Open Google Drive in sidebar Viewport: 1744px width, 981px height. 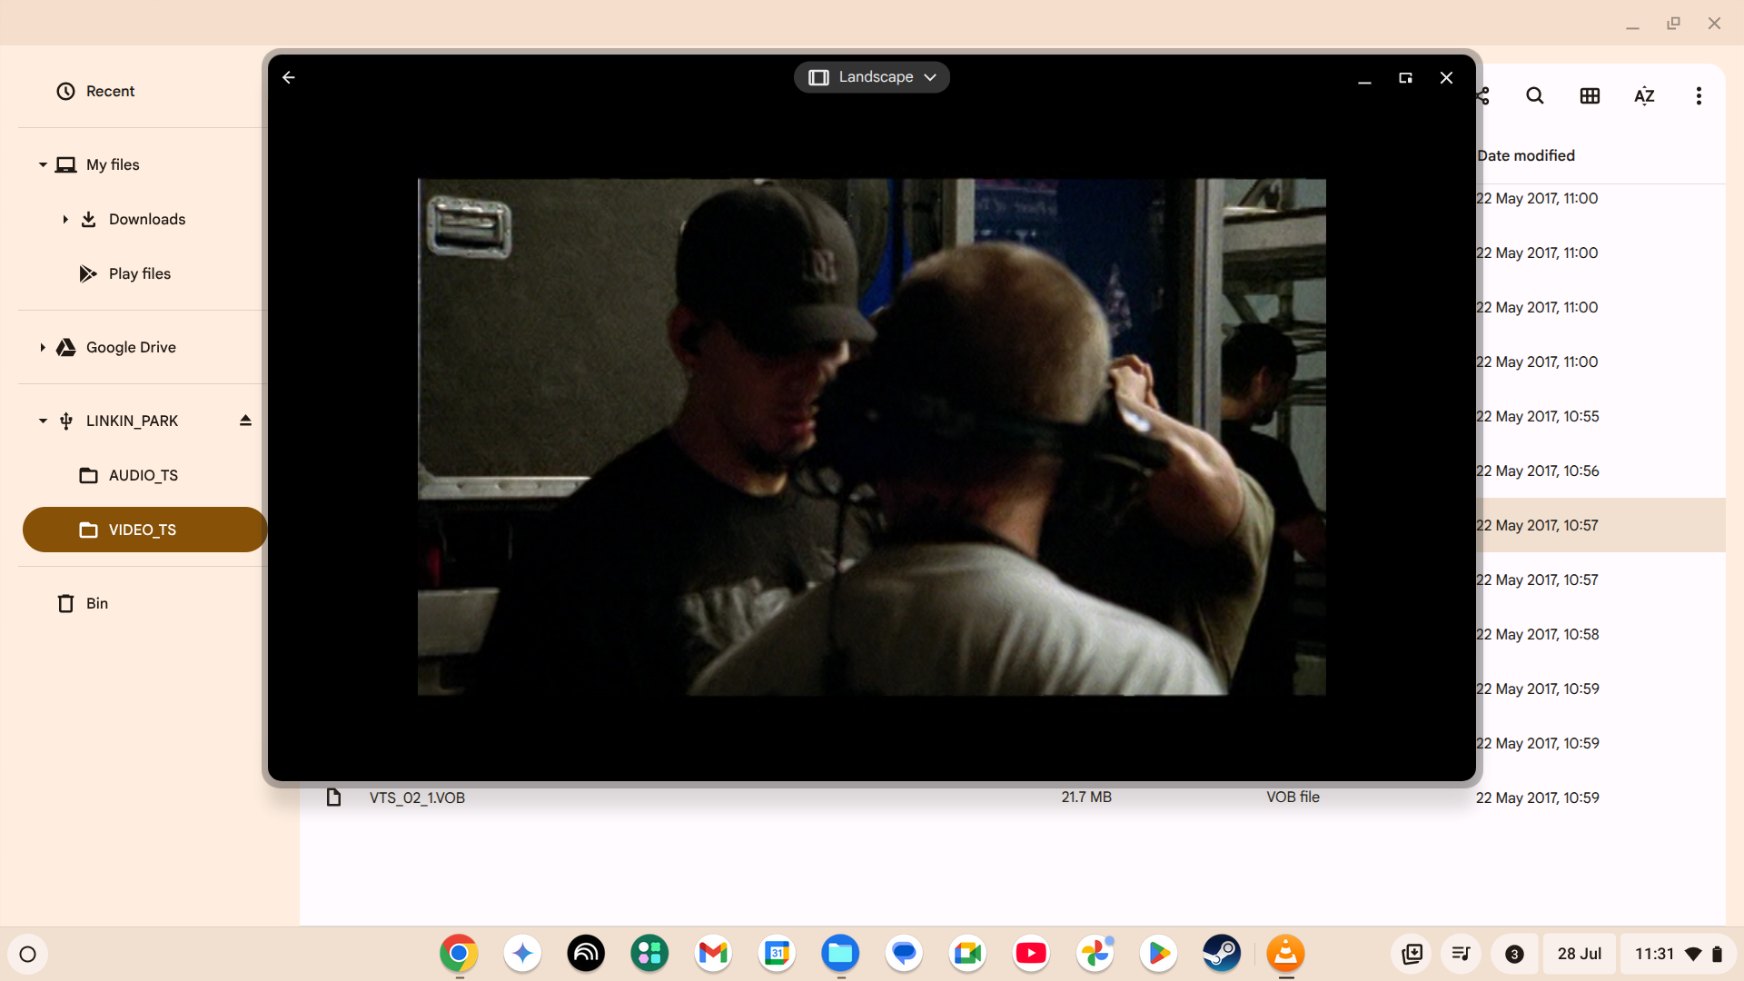point(131,347)
